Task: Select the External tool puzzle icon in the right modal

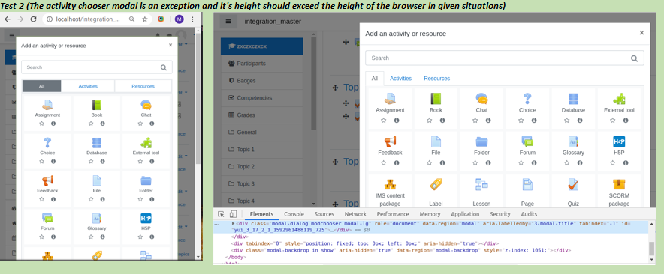Action: 619,99
